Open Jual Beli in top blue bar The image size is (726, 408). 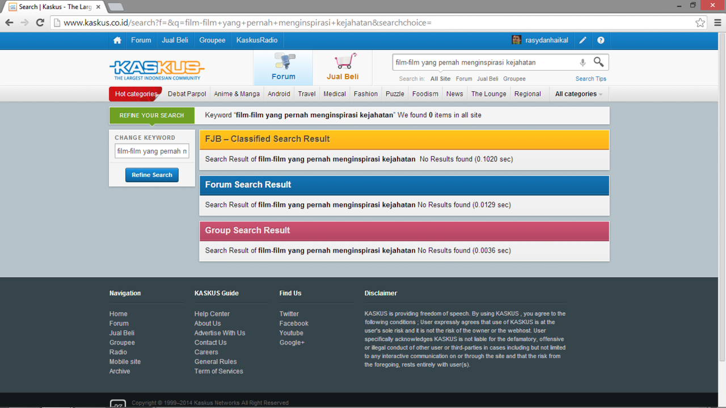pos(175,40)
